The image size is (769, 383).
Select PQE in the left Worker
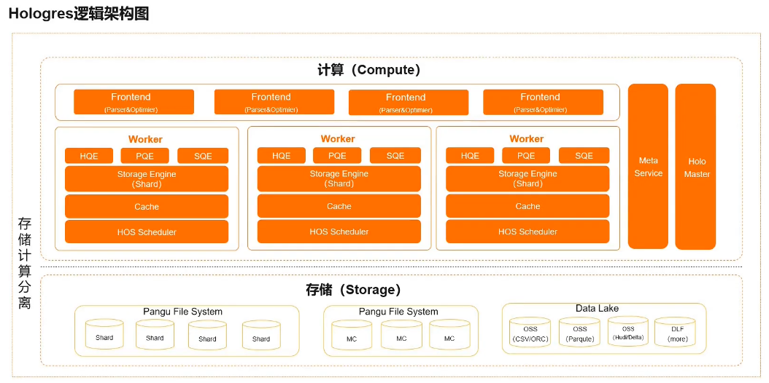point(144,156)
